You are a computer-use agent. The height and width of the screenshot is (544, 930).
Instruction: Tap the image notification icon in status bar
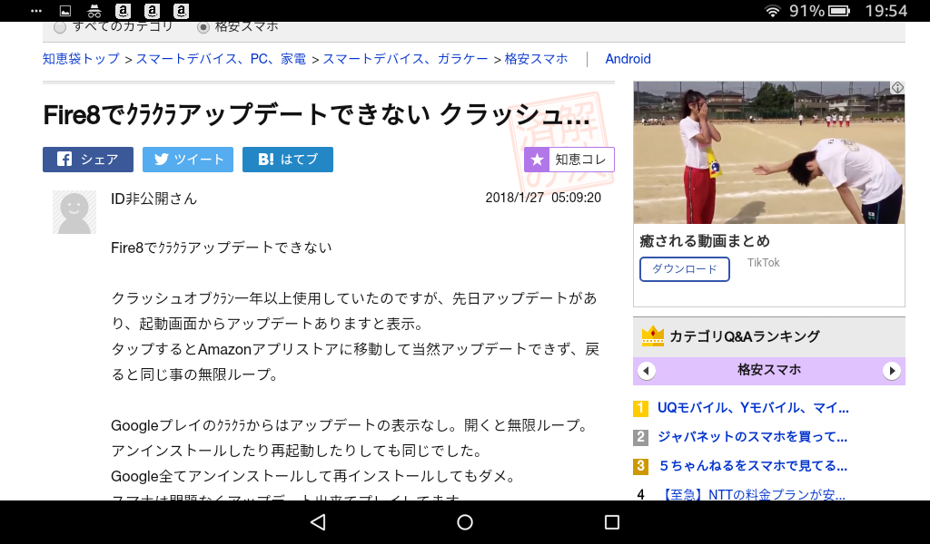(x=65, y=11)
